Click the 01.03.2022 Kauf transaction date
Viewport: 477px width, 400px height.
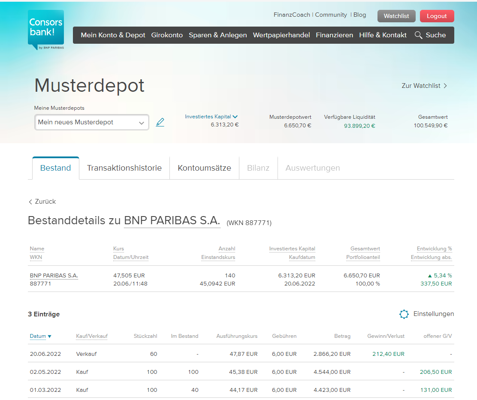click(45, 390)
